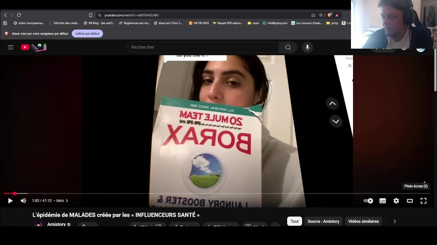Viewport: 437px width, 245px height.
Task: Open OK-FB-URSS bookmark
Action: pos(199,23)
